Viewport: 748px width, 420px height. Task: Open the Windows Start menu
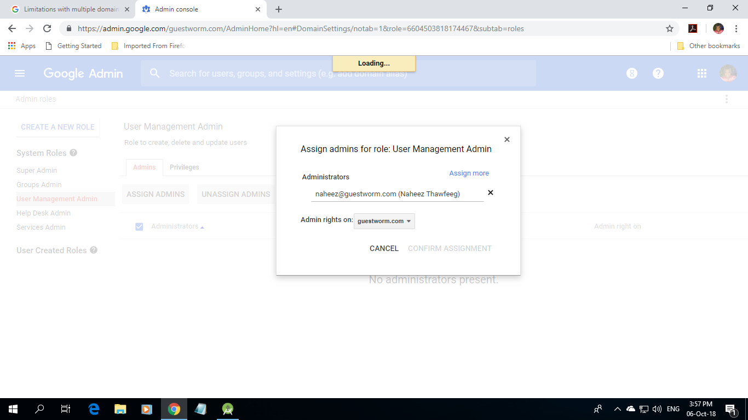click(x=13, y=409)
